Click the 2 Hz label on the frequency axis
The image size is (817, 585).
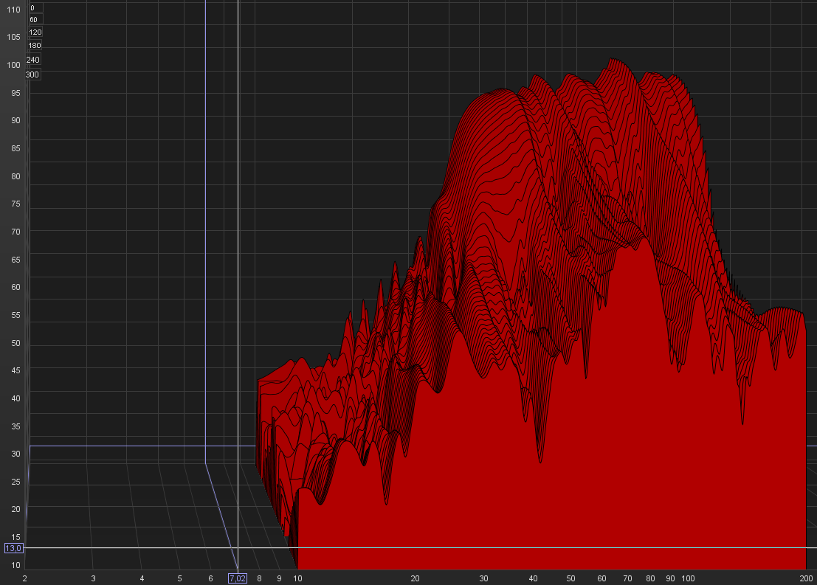tap(24, 578)
